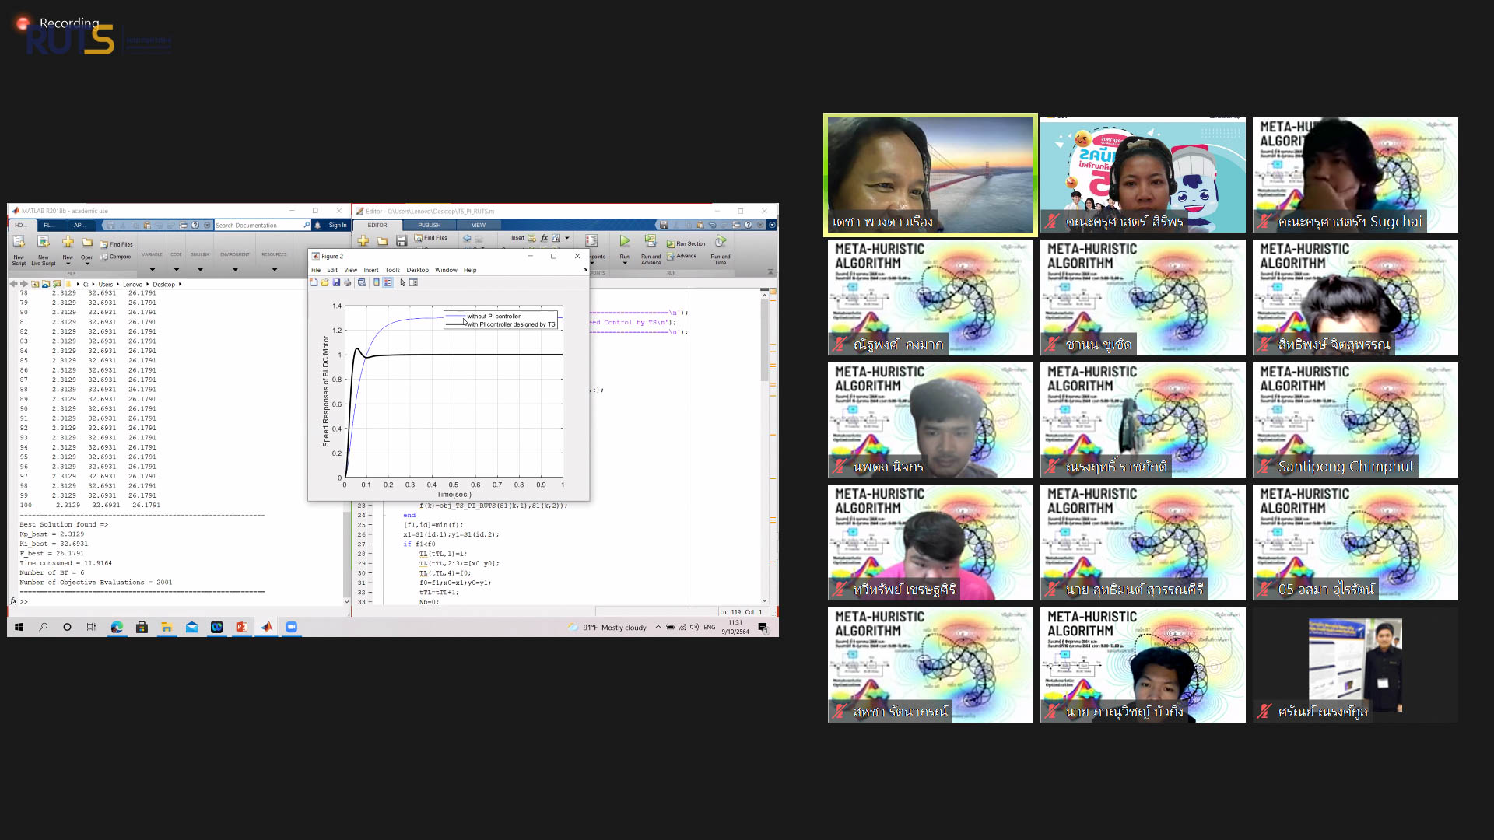The height and width of the screenshot is (840, 1494).
Task: Insert function fx icon in Editor
Action: 545,238
